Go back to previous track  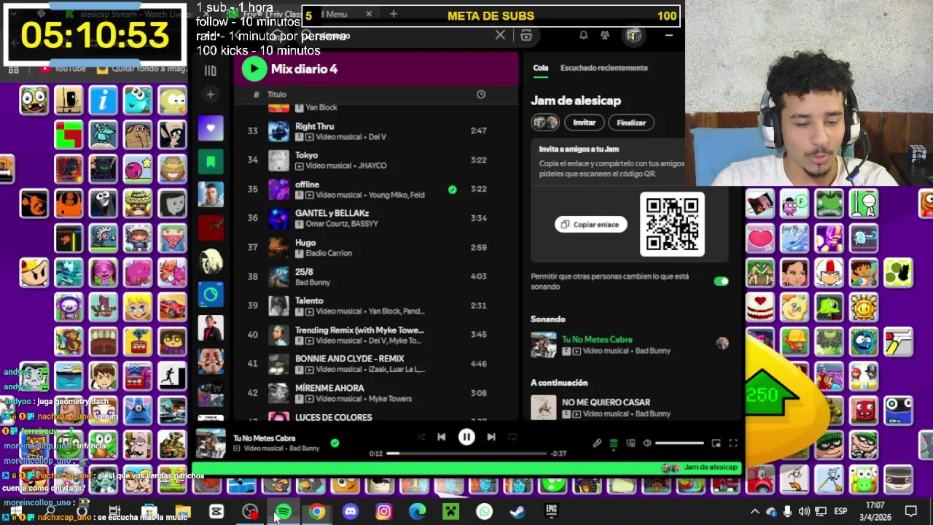coord(441,437)
